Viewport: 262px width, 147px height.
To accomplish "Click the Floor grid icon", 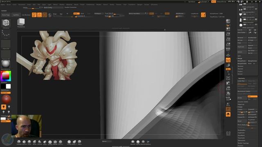I will tap(228, 55).
